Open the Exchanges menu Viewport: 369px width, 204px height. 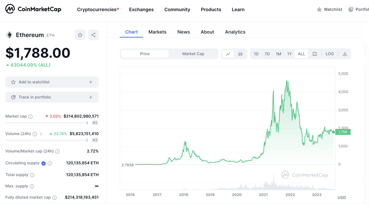[x=141, y=9]
